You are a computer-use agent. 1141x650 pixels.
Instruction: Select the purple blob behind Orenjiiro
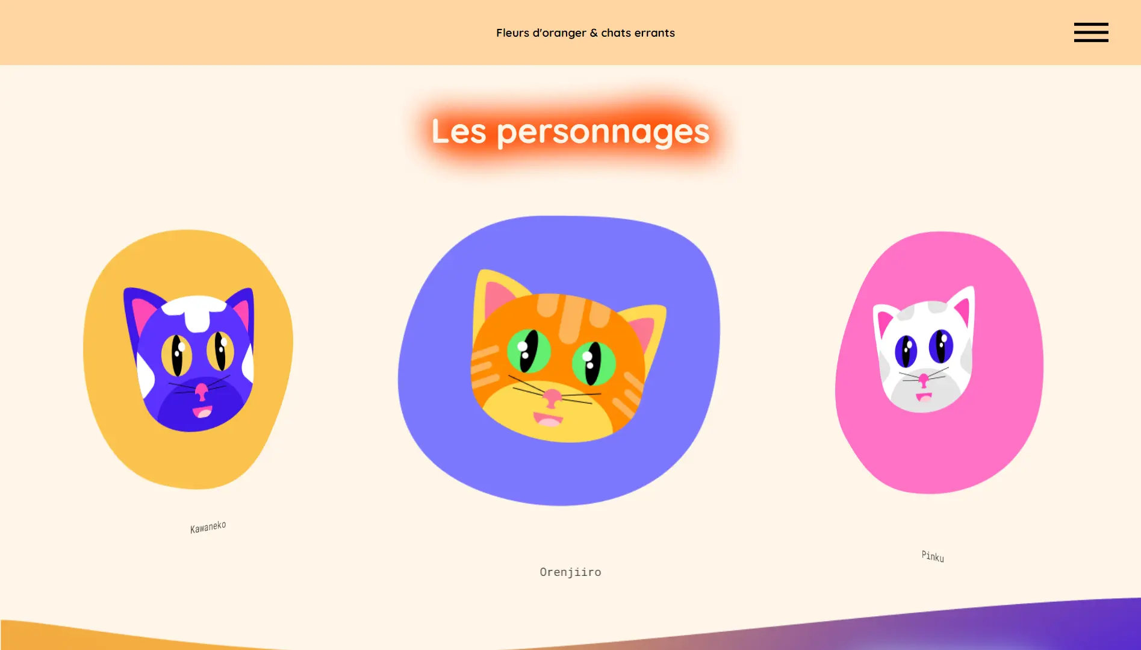point(559,360)
